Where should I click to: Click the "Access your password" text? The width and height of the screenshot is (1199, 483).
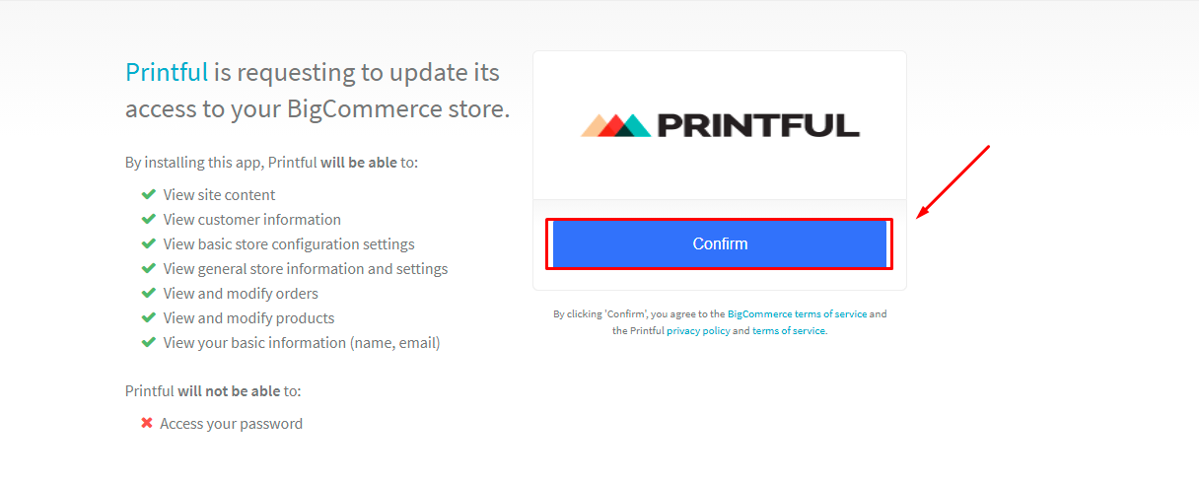(231, 424)
